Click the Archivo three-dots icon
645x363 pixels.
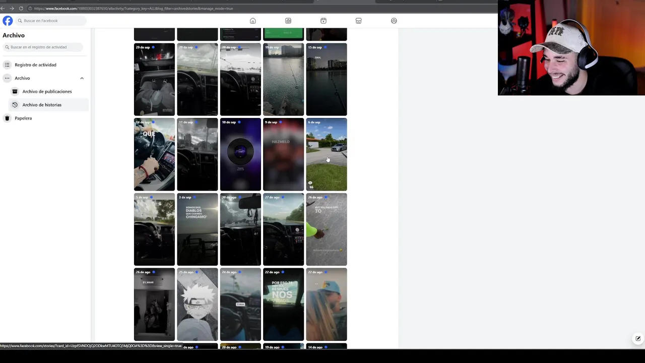click(7, 78)
